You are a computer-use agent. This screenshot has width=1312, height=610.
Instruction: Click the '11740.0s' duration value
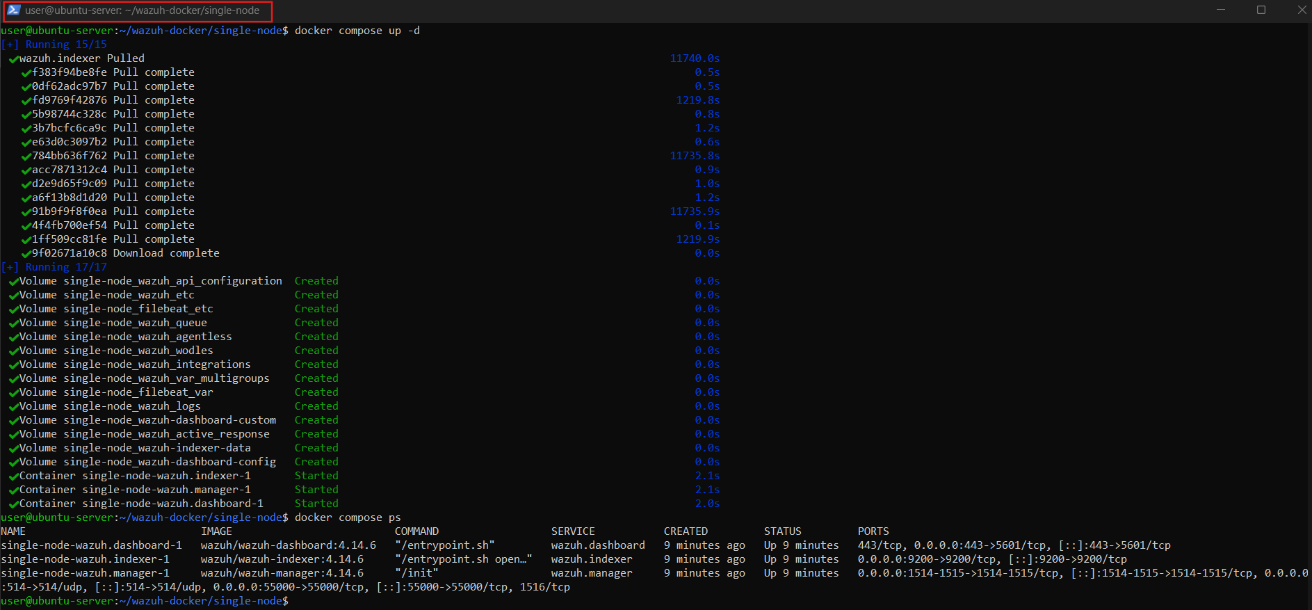(x=695, y=58)
